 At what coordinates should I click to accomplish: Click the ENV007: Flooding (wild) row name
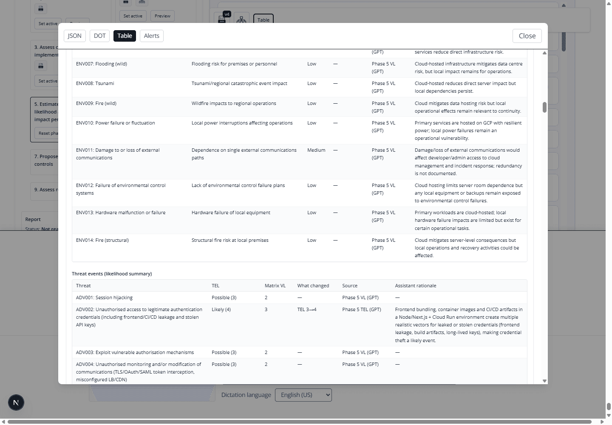[x=102, y=64]
